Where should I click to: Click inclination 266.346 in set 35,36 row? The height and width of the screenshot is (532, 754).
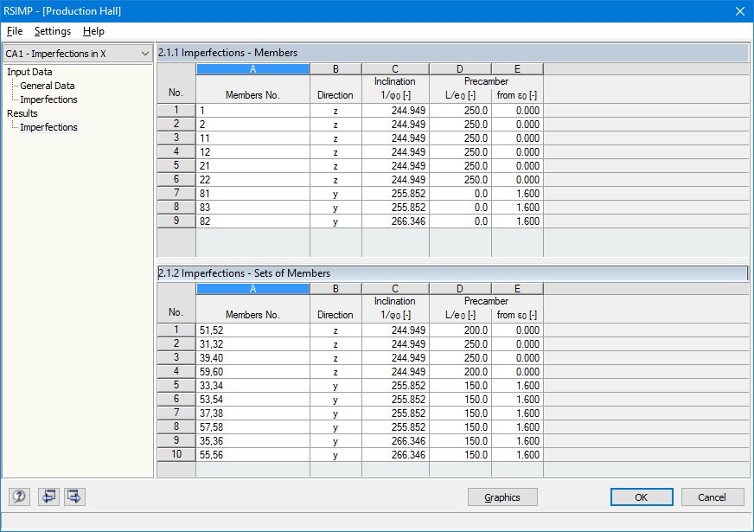pyautogui.click(x=395, y=441)
